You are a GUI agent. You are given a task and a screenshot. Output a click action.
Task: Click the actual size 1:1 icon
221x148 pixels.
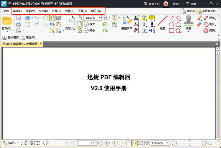[70, 21]
